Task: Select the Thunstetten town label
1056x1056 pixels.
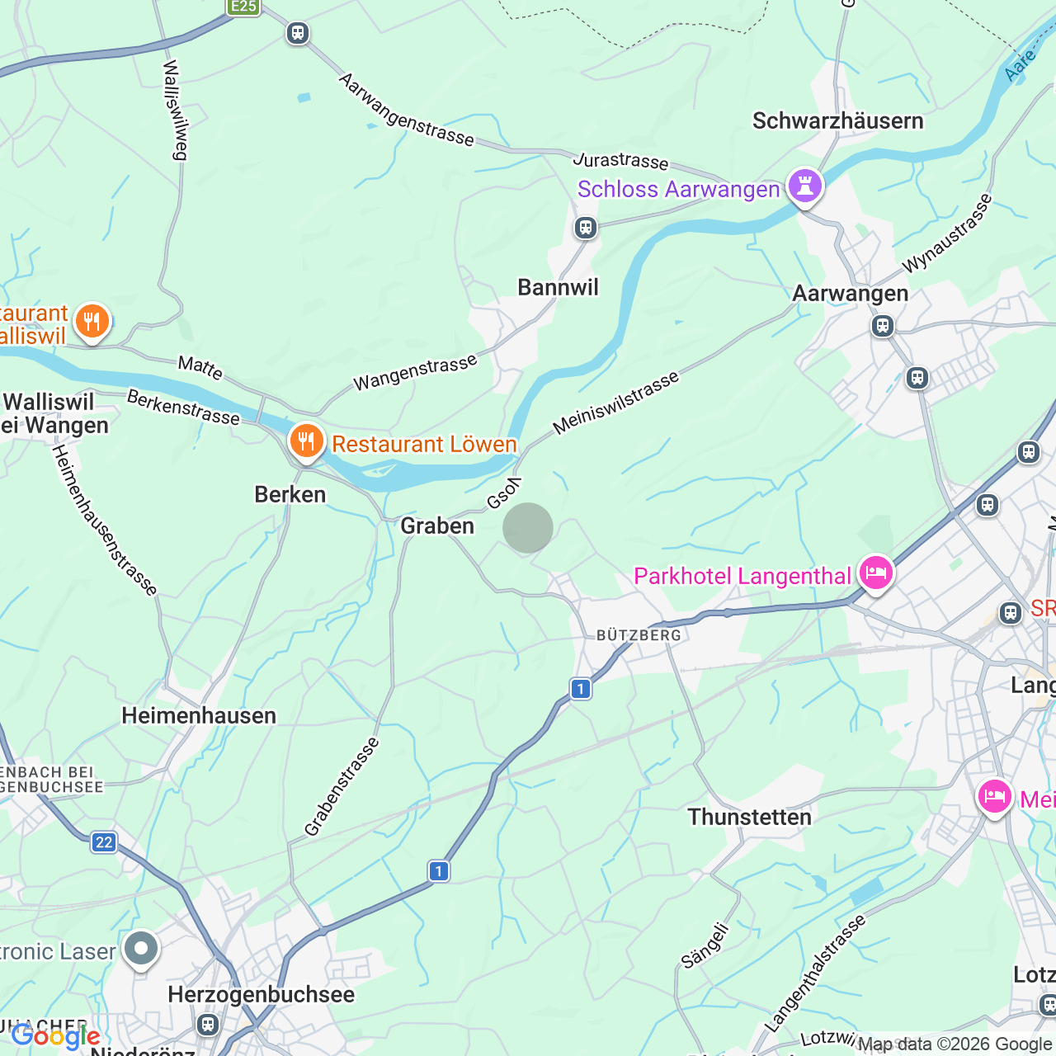Action: click(750, 817)
